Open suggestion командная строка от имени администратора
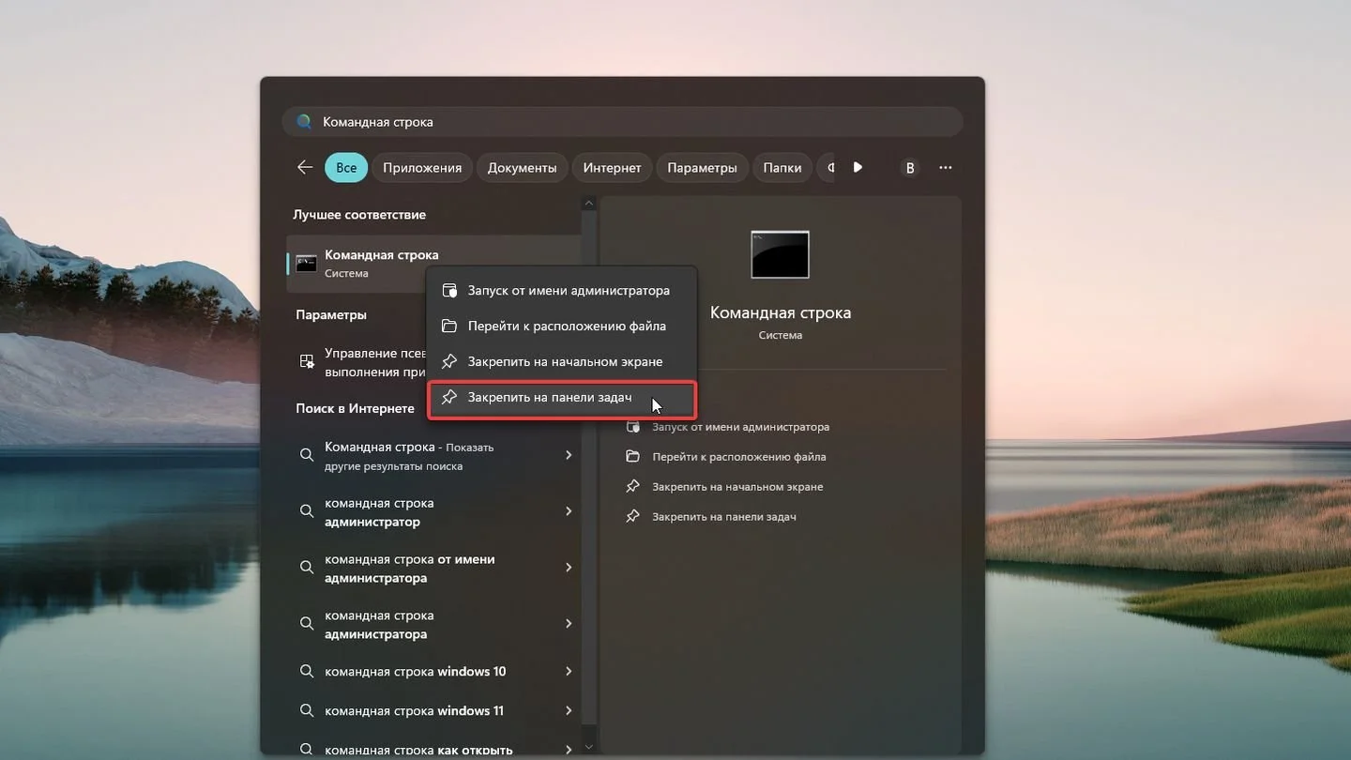 click(x=433, y=569)
